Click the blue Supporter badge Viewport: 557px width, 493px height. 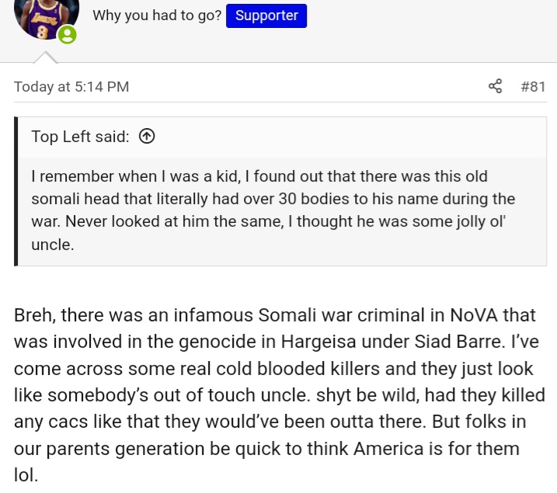coord(266,16)
